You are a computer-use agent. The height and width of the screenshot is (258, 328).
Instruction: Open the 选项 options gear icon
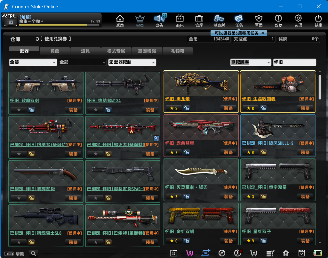(x=298, y=21)
